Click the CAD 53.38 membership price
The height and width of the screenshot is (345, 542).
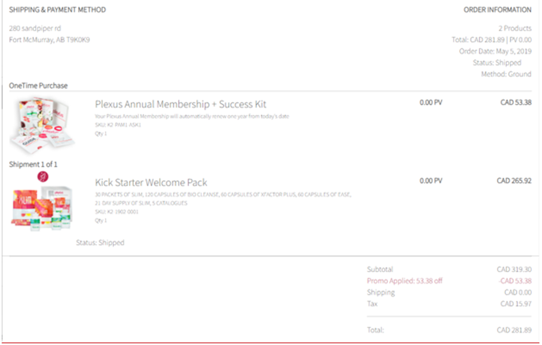pyautogui.click(x=516, y=103)
